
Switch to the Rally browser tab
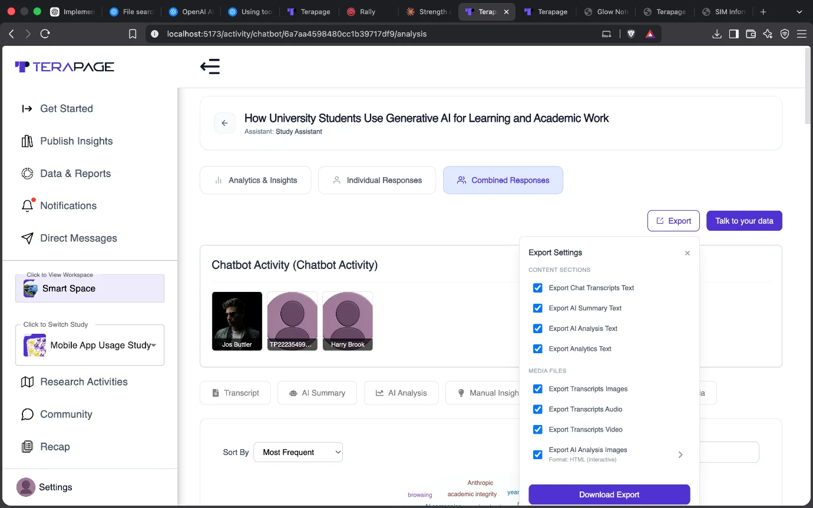pos(367,12)
